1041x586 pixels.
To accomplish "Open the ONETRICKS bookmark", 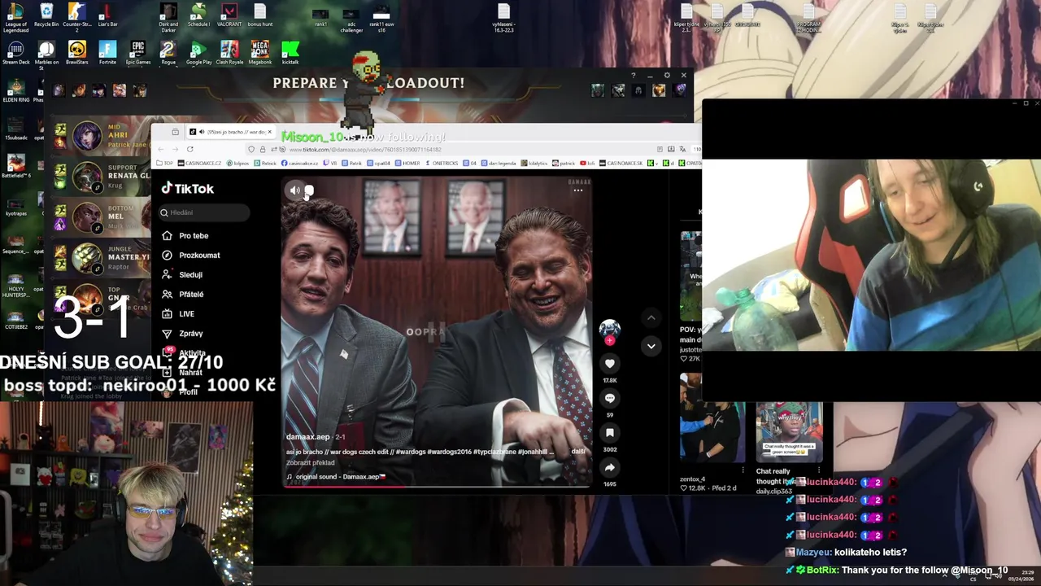I will [442, 164].
